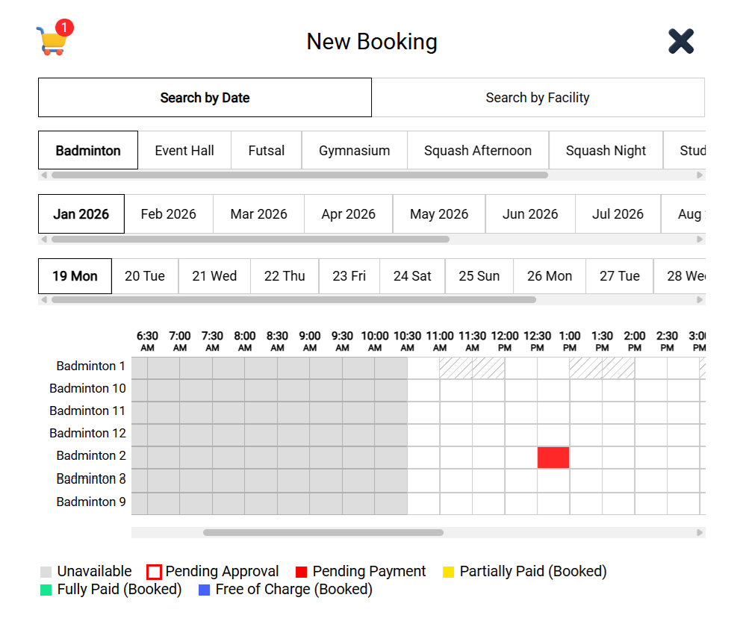
Task: Close the New Booking dialog
Action: point(682,41)
